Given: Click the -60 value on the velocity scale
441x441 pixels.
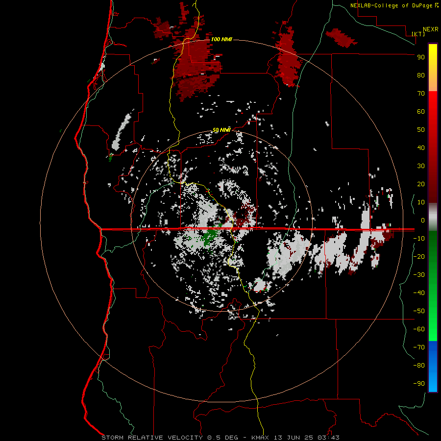Looking at the screenshot, I should pos(419,329).
